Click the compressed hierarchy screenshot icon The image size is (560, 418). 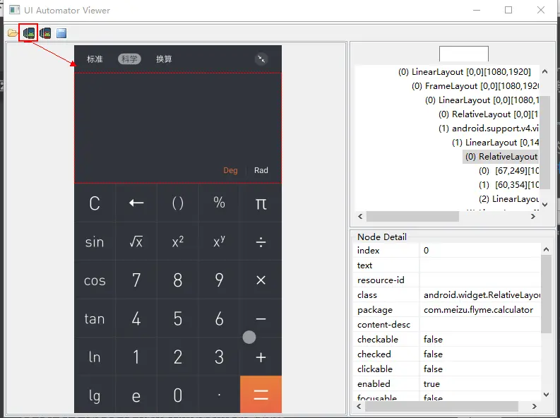(45, 33)
